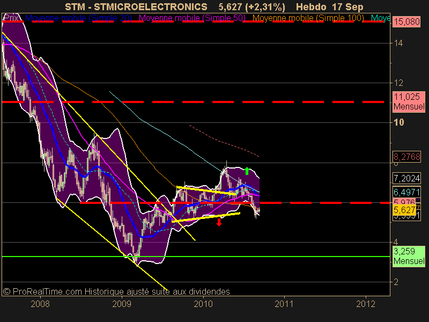Select the Prix legend label
The height and width of the screenshot is (322, 429).
12,18
